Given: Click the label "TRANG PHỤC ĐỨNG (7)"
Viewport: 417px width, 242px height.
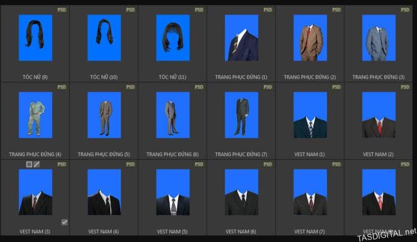Looking at the screenshot, I should click(x=241, y=154).
